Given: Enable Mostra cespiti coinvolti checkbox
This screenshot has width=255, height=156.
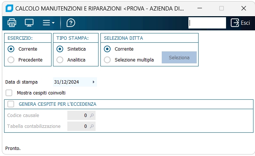Looking at the screenshot, I should 9,93.
